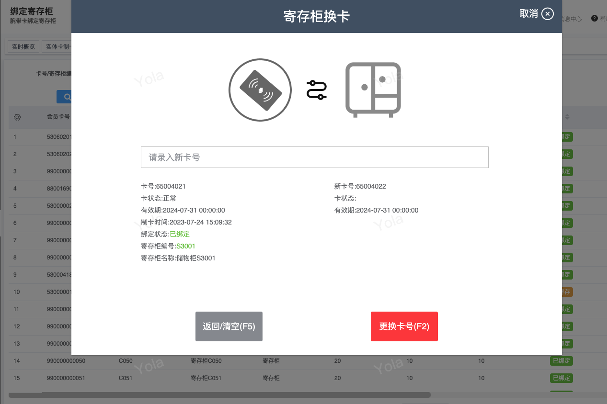Viewport: 607px width, 404px height.
Task: Open the table settings gear icon
Action: [17, 117]
